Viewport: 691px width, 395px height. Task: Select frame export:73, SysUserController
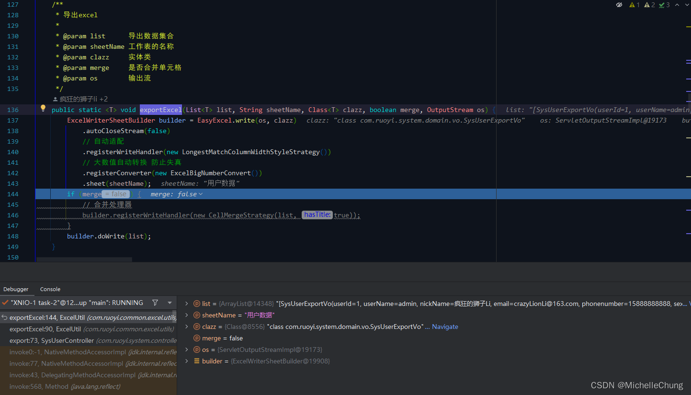point(88,340)
